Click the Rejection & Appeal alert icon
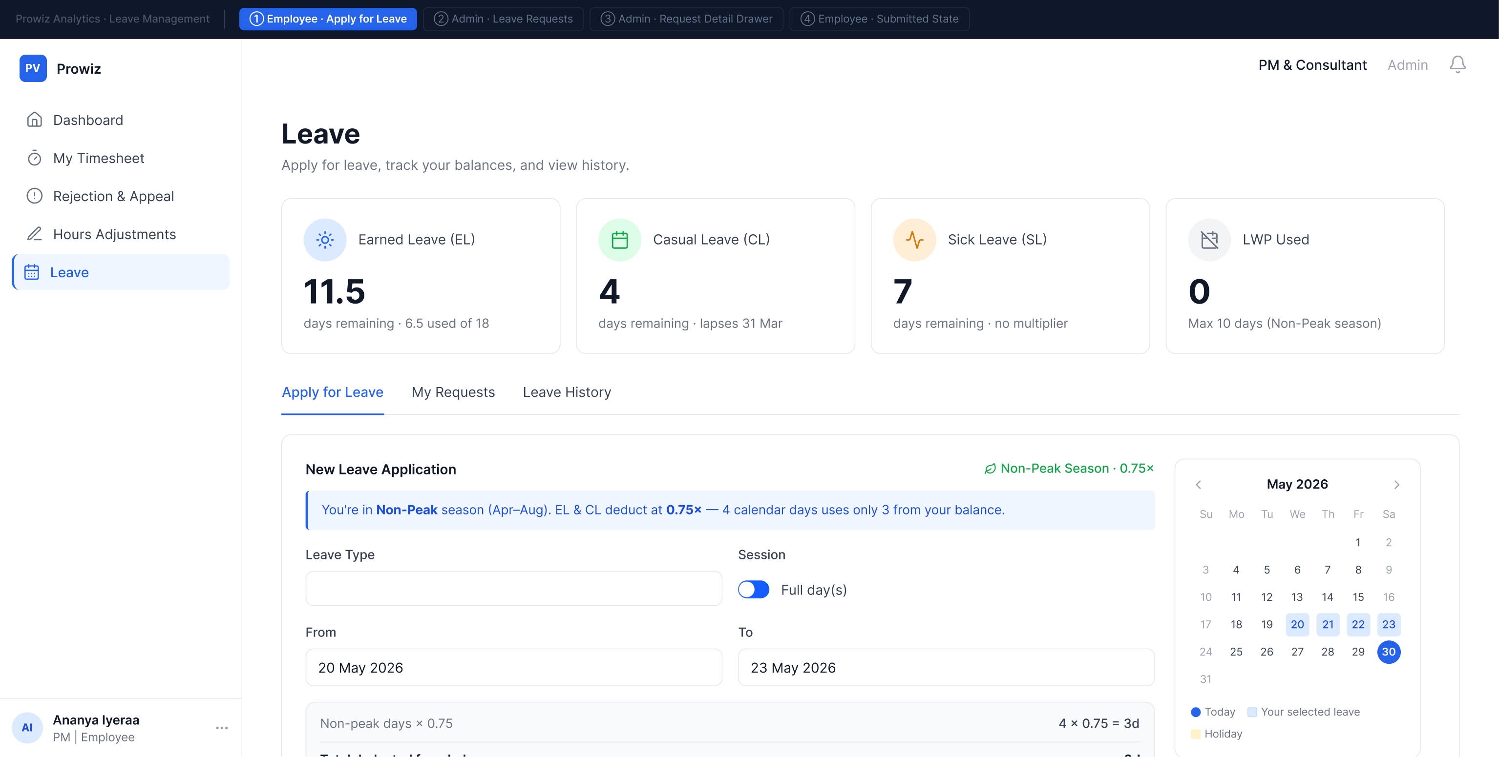Image resolution: width=1499 pixels, height=757 pixels. [34, 196]
